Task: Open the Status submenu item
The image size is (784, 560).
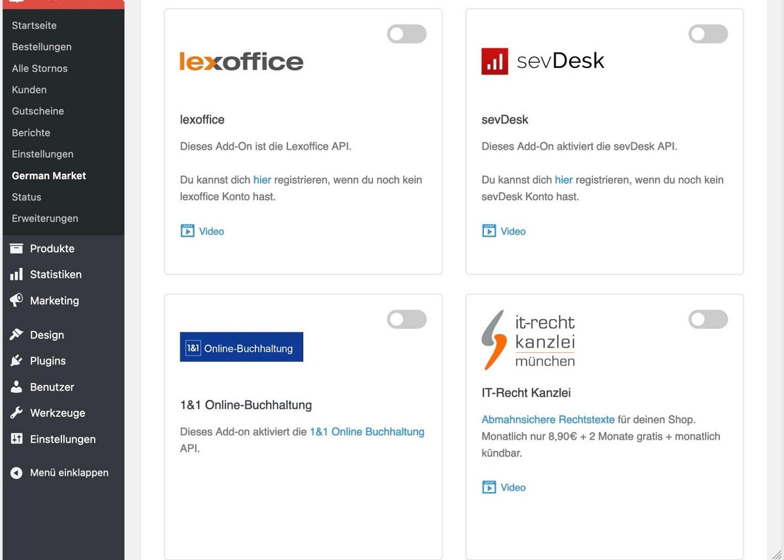Action: pyautogui.click(x=27, y=197)
